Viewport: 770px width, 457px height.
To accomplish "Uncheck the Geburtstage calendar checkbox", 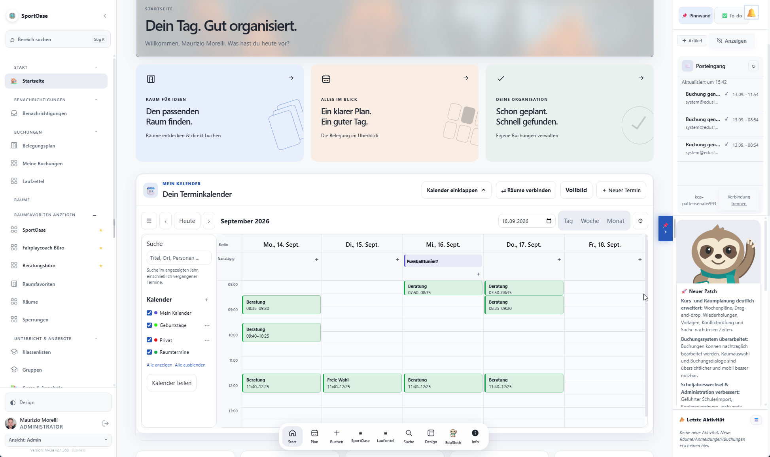I will click(x=149, y=325).
